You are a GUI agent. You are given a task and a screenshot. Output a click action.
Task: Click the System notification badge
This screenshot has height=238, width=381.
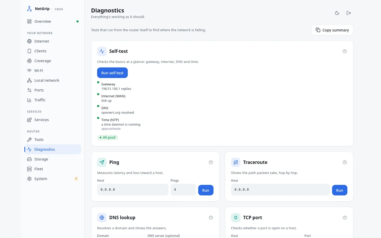click(76, 179)
